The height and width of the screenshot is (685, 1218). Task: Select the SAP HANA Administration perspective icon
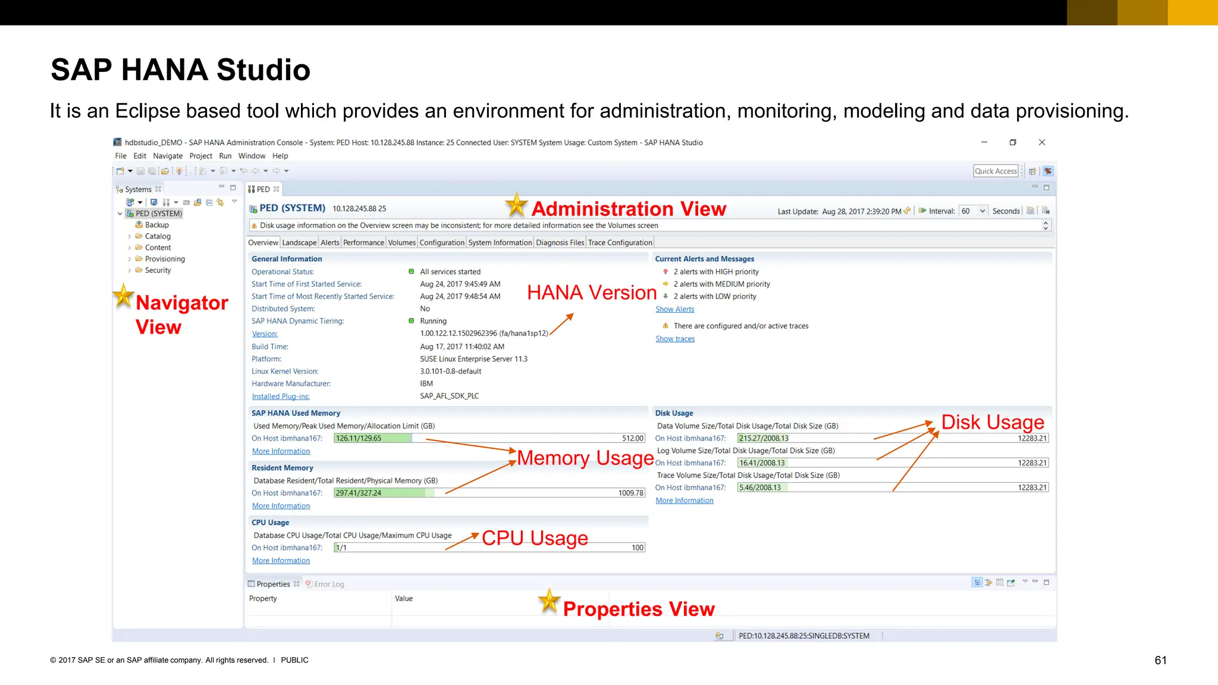1048,171
